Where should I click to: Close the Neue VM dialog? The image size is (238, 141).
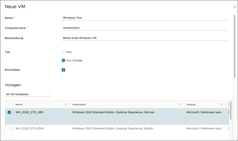click(235, 7)
